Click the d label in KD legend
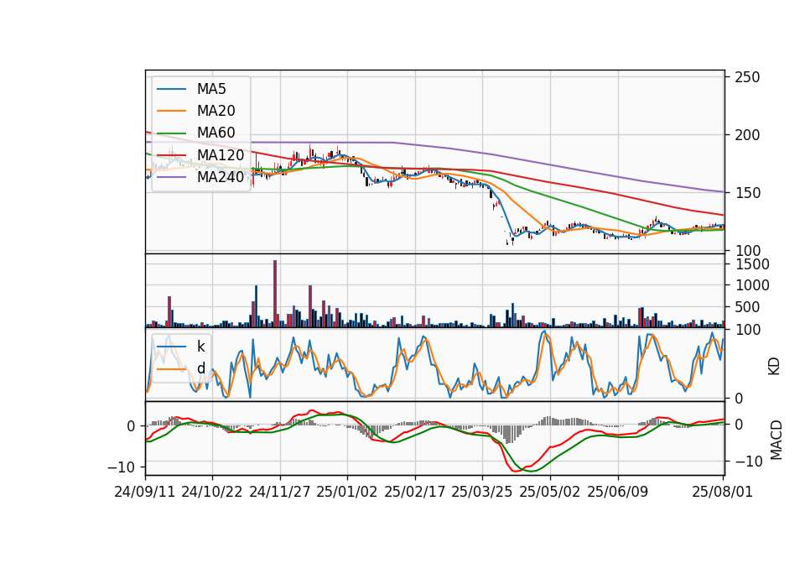The image size is (805, 579). [x=200, y=368]
